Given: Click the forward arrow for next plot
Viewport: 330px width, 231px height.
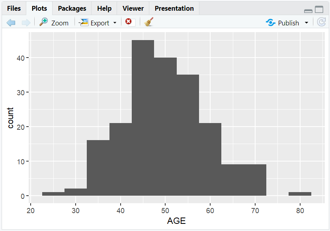Looking at the screenshot, I should tap(25, 22).
